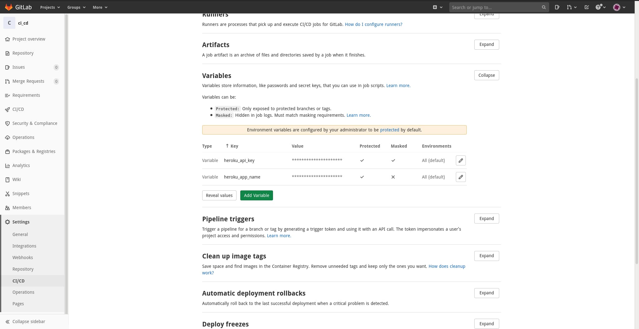
Task: Open the Issues icon in top navbar
Action: point(557,7)
